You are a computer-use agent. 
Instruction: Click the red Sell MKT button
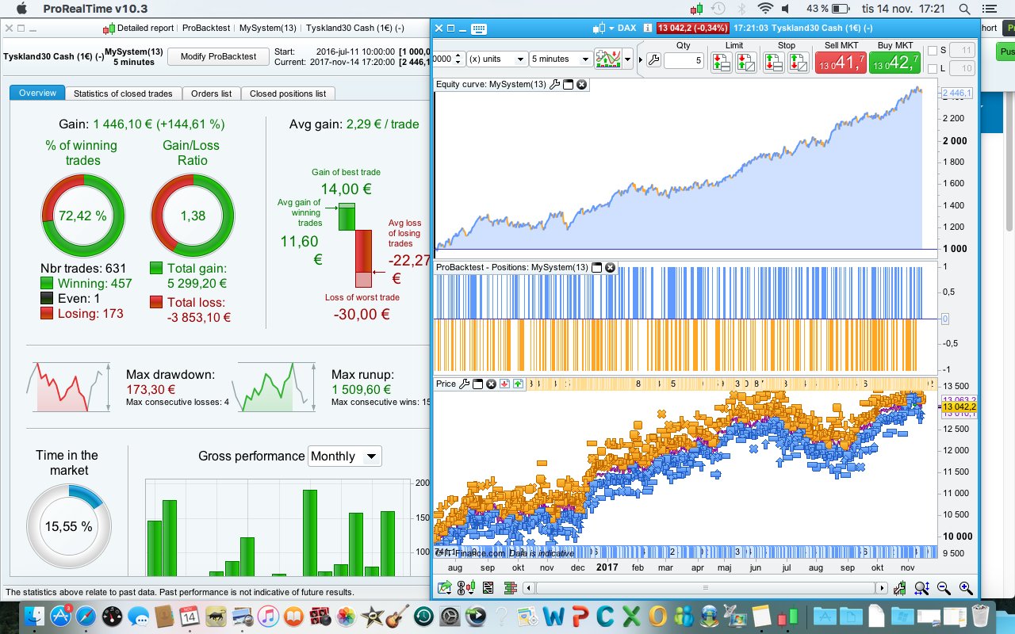click(x=841, y=63)
